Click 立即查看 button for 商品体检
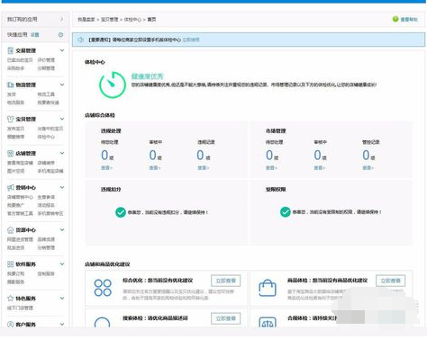This screenshot has width=427, height=339. click(390, 281)
